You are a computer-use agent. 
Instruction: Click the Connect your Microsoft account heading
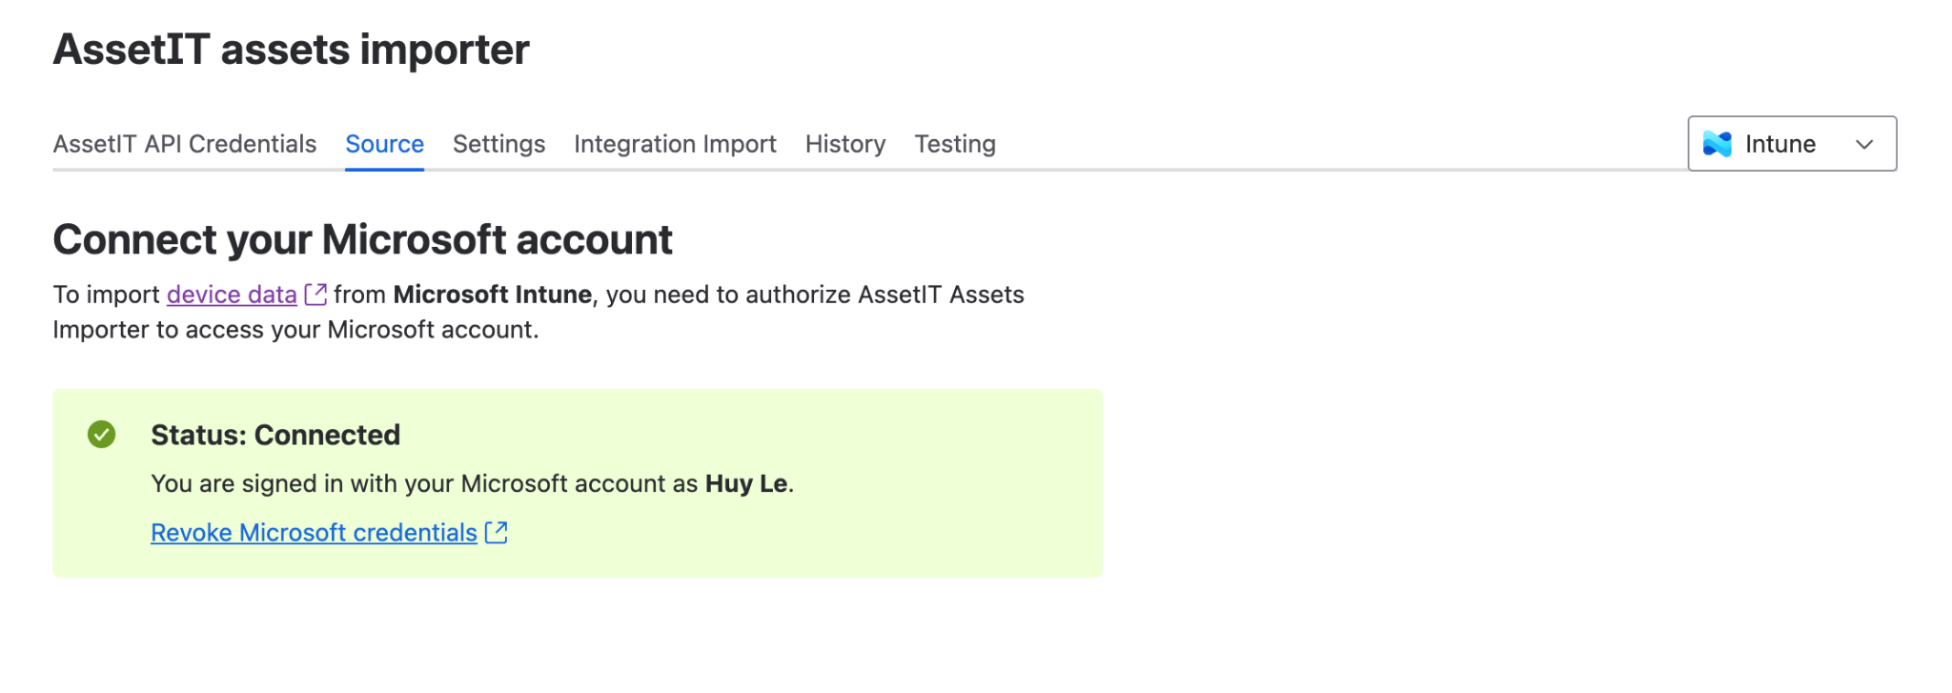pyautogui.click(x=362, y=239)
